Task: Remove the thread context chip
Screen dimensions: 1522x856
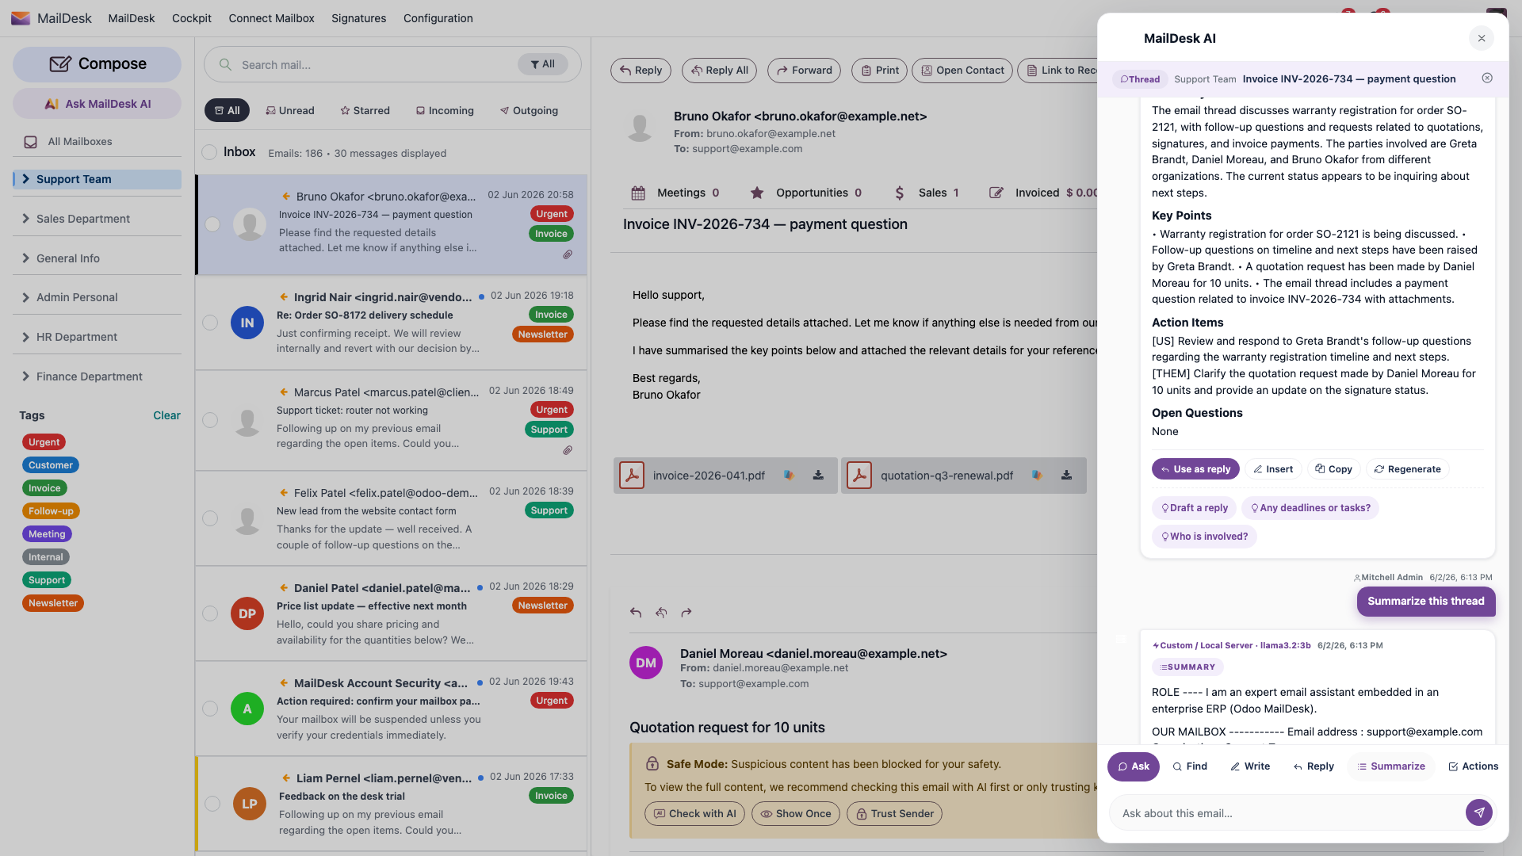Action: (x=1487, y=78)
